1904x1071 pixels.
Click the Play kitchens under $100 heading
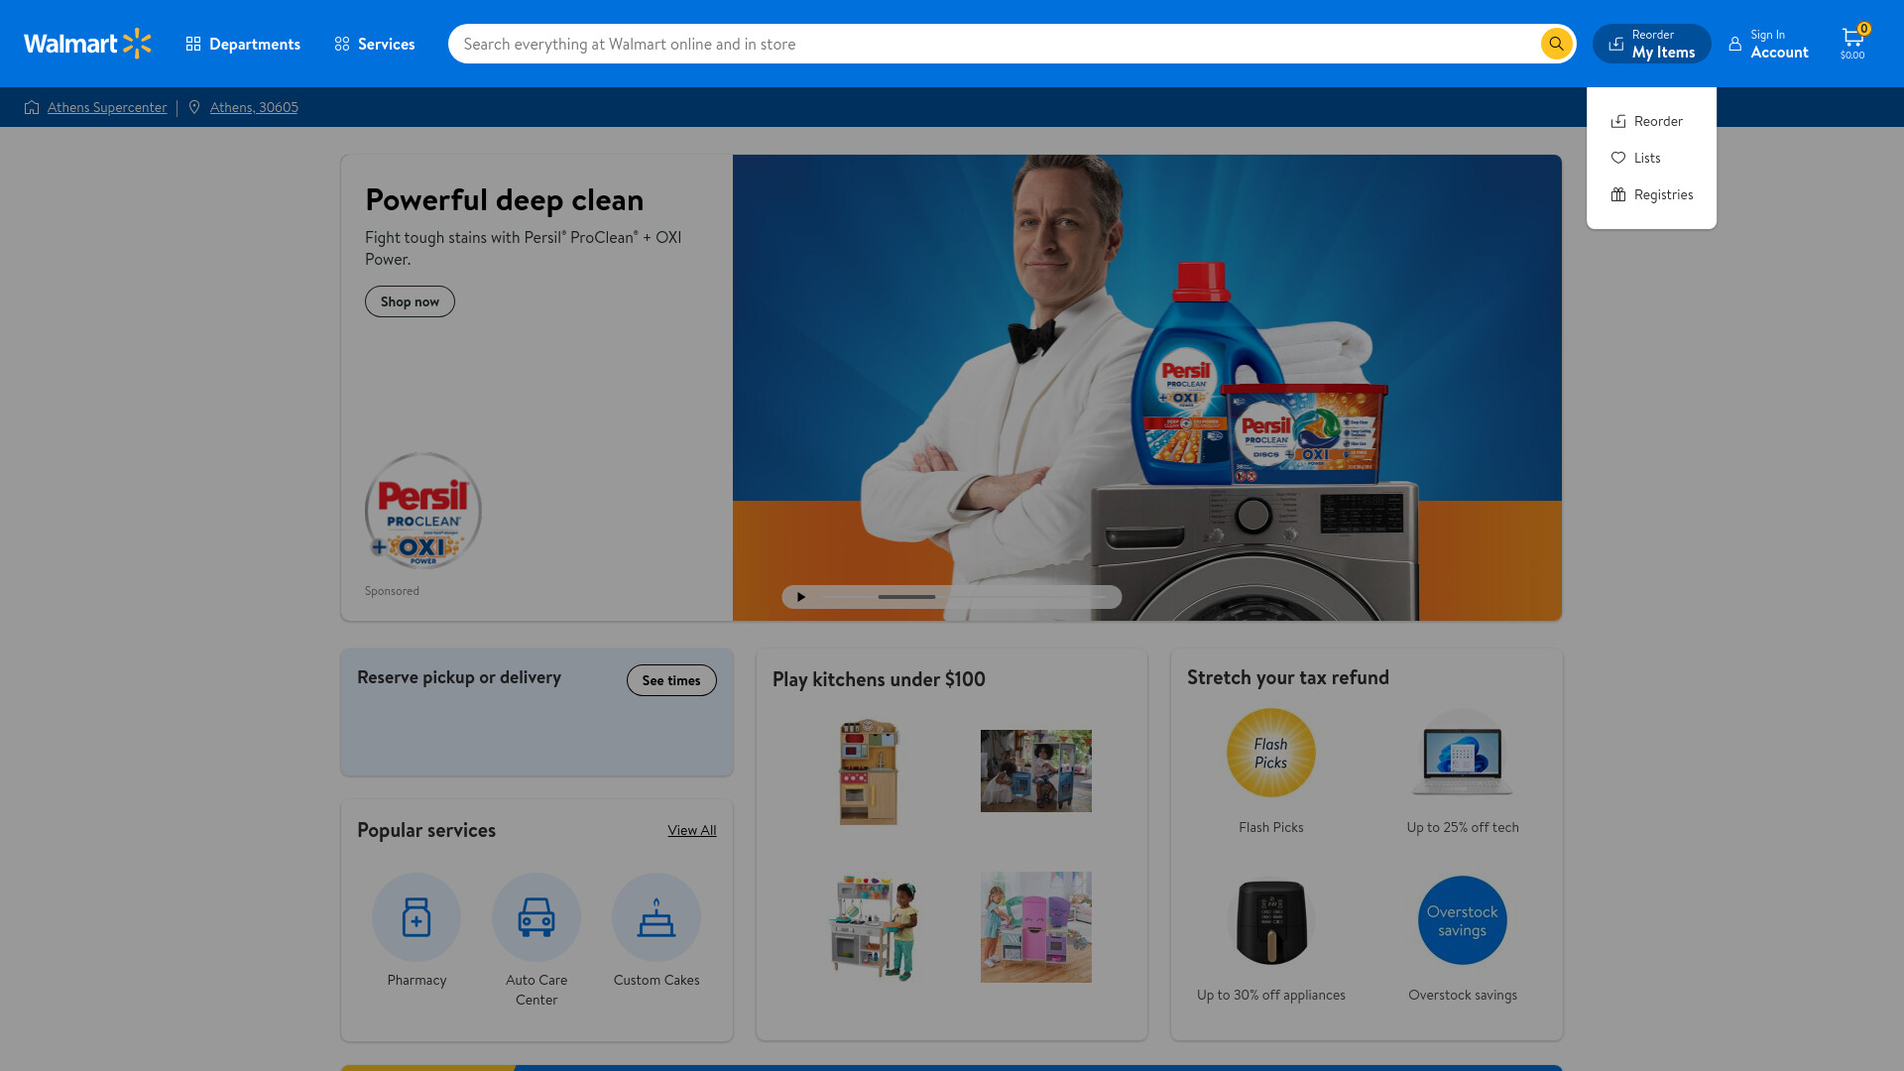point(879,679)
